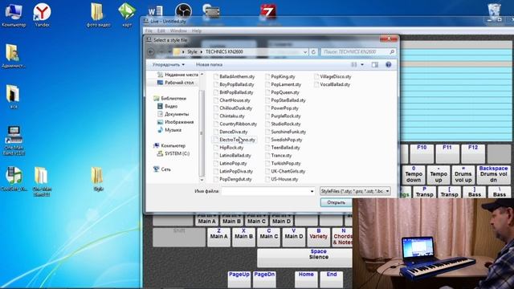This screenshot has height=289, width=514.
Task: Click the Space Silence key in Live window
Action: click(x=305, y=258)
